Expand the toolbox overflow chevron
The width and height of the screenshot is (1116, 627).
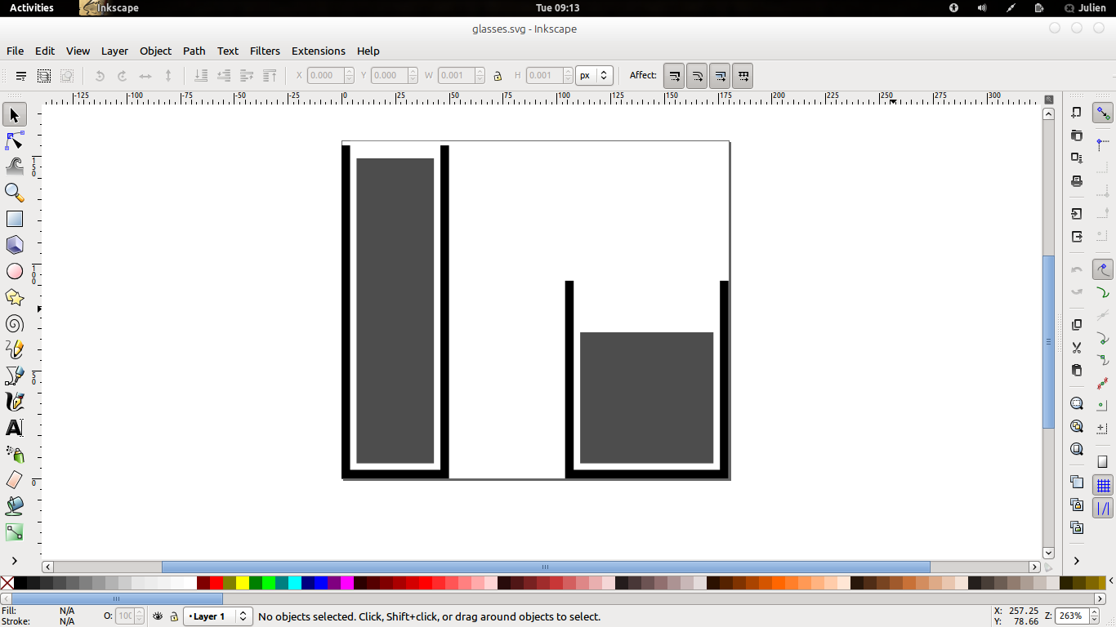click(x=15, y=560)
